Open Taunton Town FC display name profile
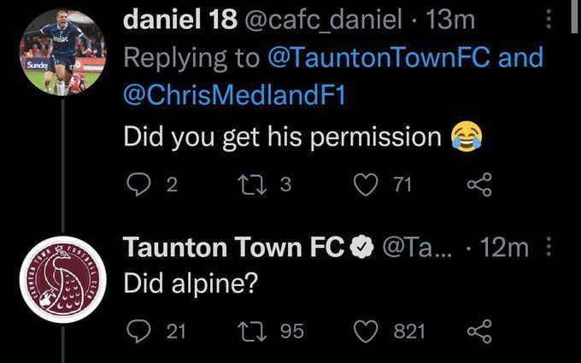Image resolution: width=581 pixels, height=363 pixels. [234, 248]
